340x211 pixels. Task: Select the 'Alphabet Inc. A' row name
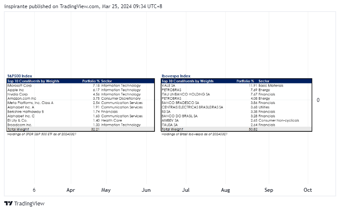click(x=21, y=107)
